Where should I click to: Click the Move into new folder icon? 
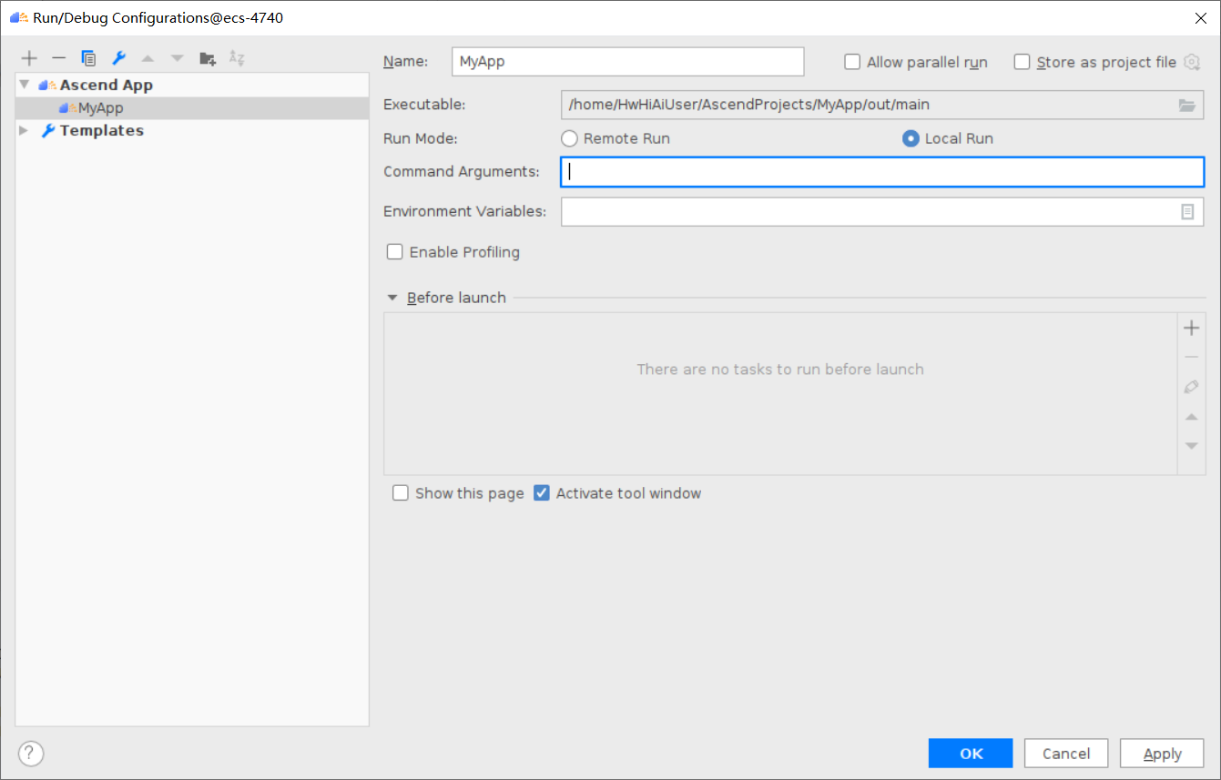208,58
